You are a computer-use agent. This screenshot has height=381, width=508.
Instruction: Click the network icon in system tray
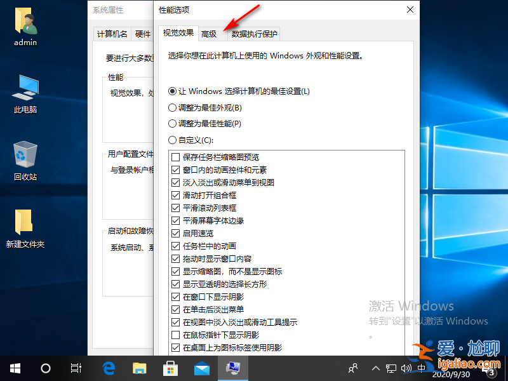click(x=391, y=368)
